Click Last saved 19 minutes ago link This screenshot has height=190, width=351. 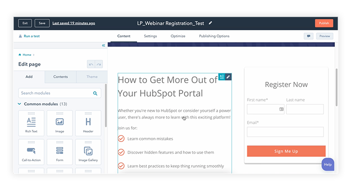pos(73,23)
